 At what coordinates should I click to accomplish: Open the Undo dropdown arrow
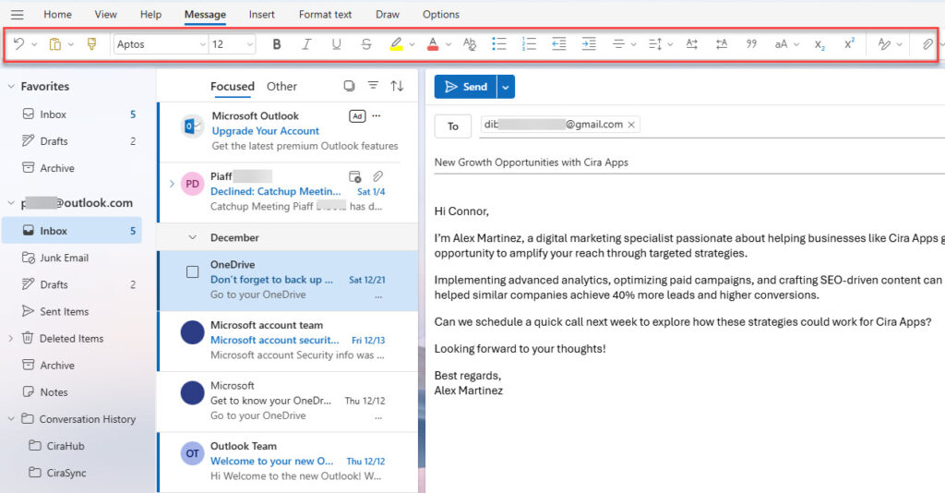click(x=34, y=44)
